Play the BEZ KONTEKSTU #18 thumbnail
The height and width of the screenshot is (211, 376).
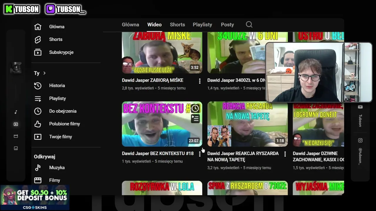click(162, 124)
